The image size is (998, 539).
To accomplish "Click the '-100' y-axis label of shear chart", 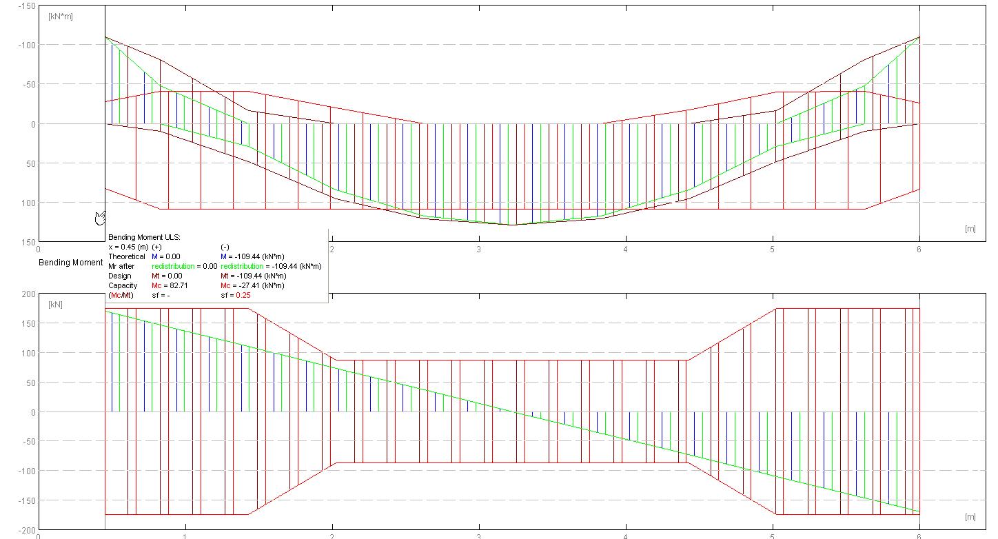I will [x=27, y=471].
